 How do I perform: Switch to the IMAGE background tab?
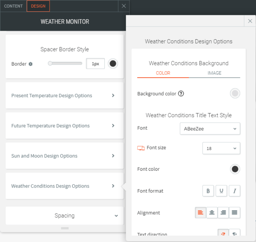point(214,73)
